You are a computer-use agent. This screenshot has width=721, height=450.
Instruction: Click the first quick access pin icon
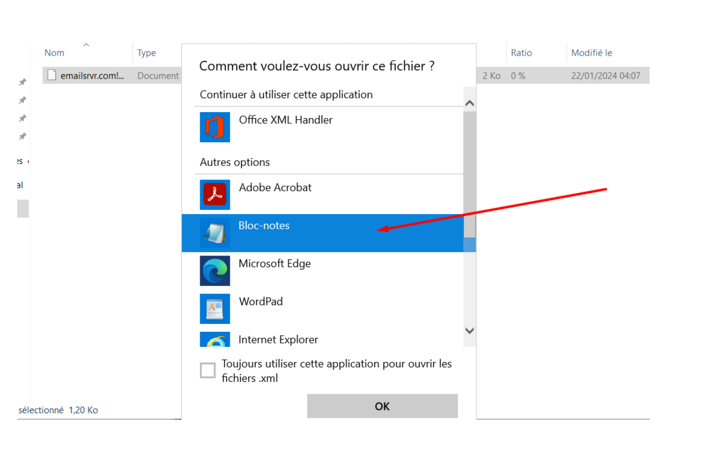pos(22,83)
